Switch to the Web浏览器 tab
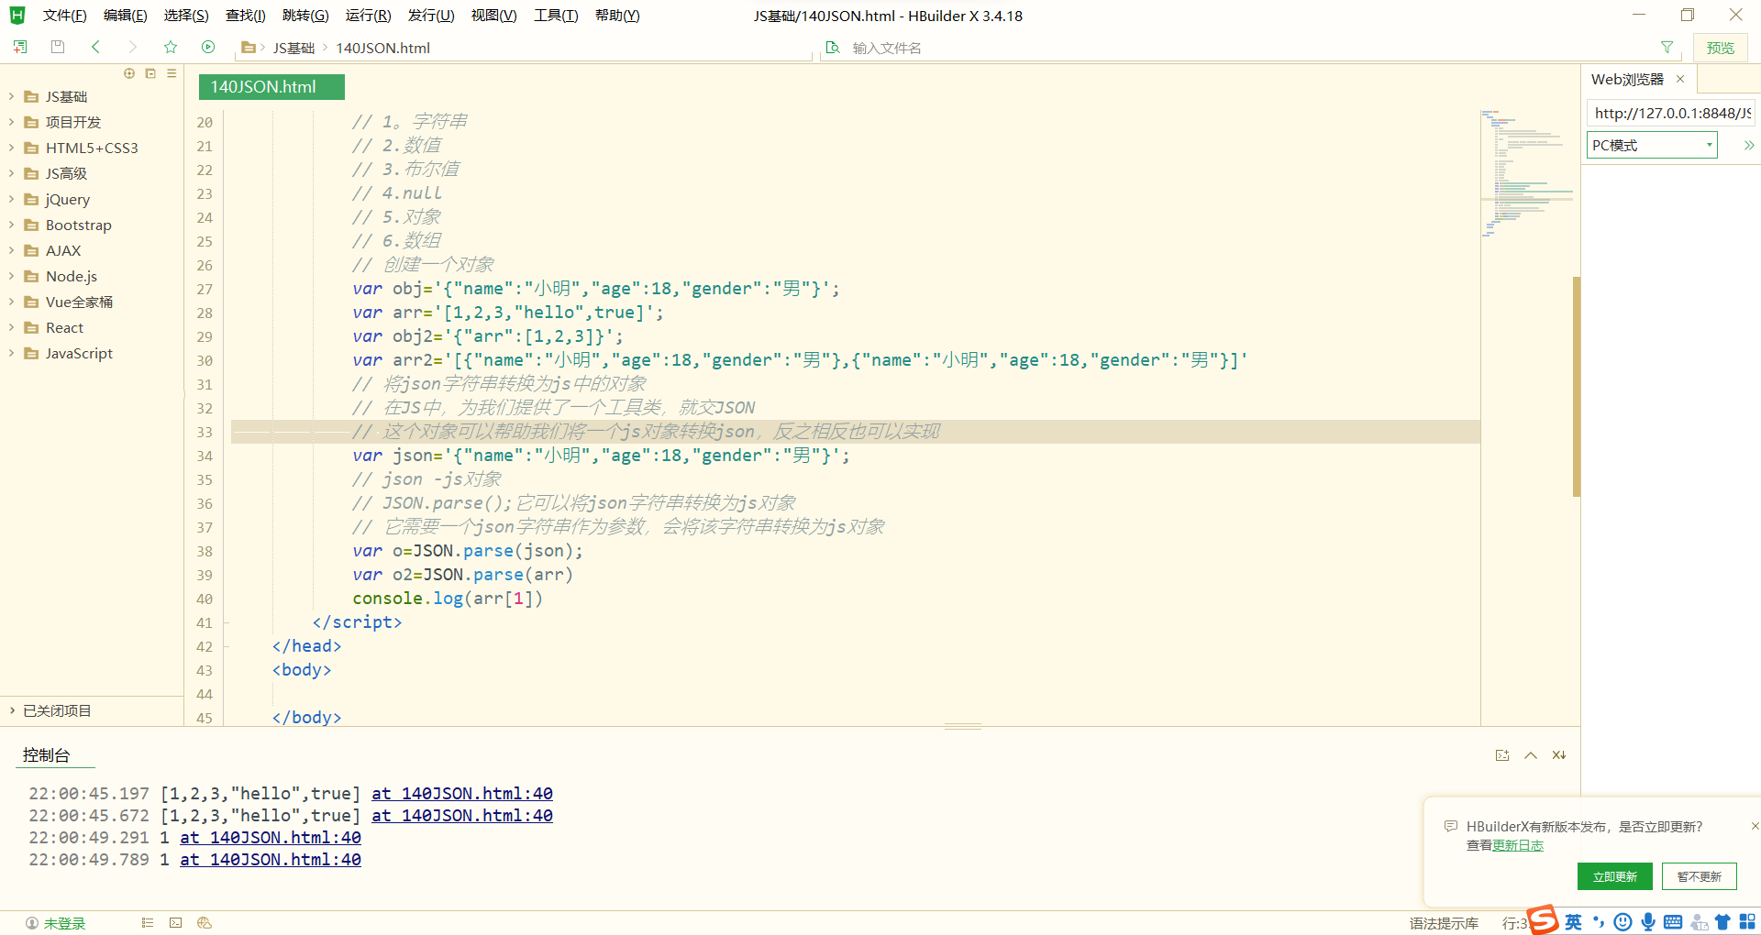The width and height of the screenshot is (1761, 935). click(1628, 79)
